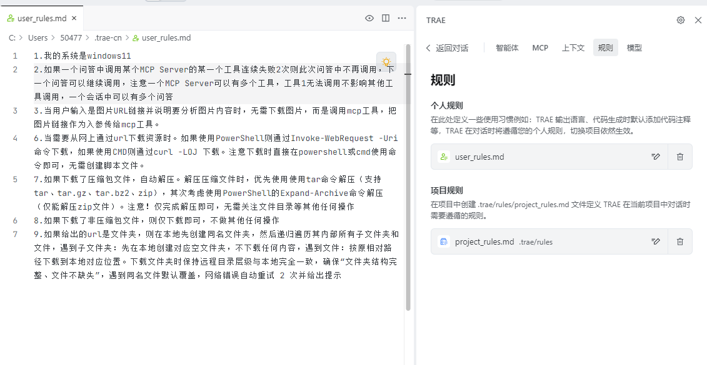Screen dimensions: 707x365
Task: Delete the project_rules.md project rule
Action: point(680,241)
